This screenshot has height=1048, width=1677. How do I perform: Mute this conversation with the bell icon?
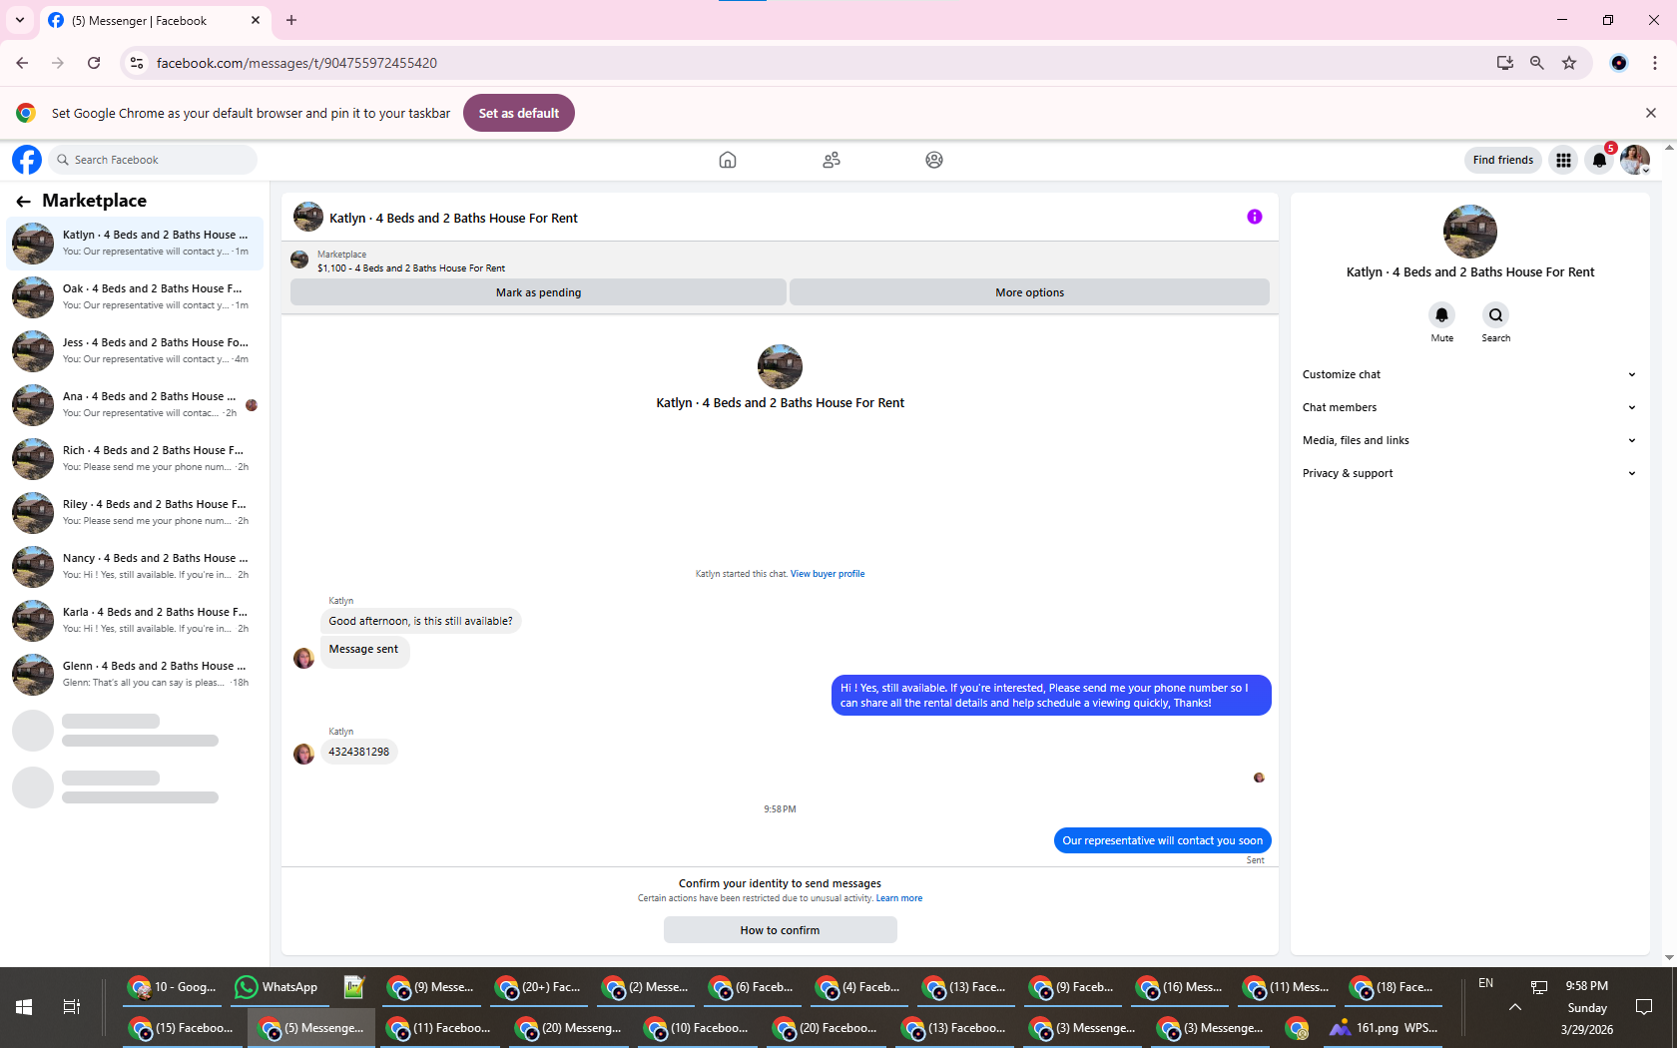(1441, 315)
